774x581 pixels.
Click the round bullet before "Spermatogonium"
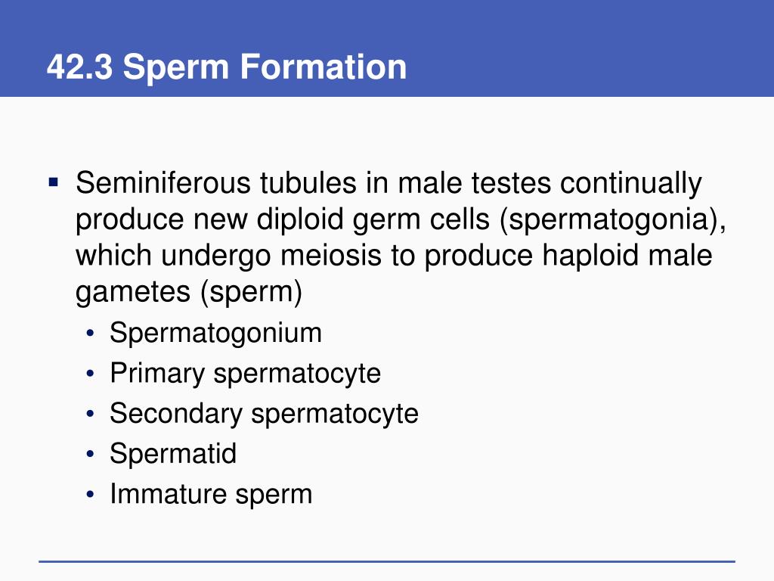pyautogui.click(x=89, y=334)
